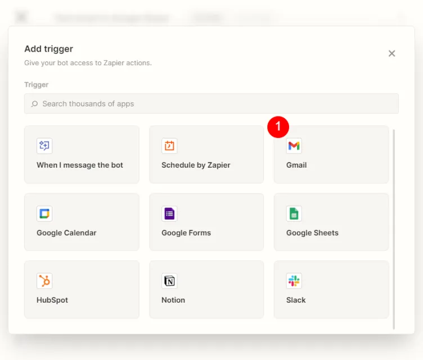
Task: Click the magnifier icon in search bar
Action: tap(35, 104)
